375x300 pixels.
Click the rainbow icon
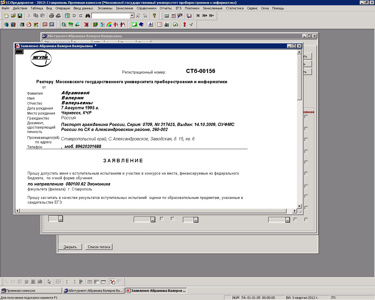(109, 25)
